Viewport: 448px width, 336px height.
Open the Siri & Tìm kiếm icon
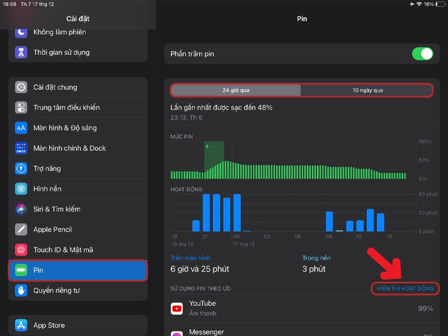pyautogui.click(x=21, y=209)
